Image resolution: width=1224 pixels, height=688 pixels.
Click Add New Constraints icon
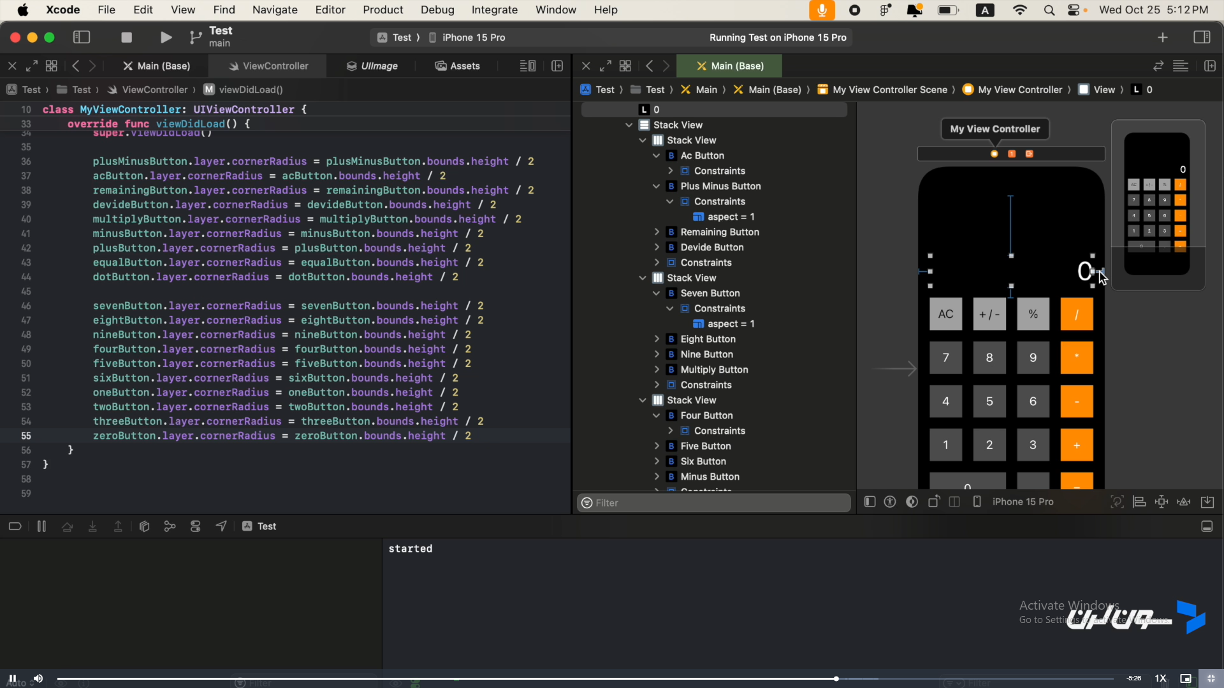[x=1162, y=502]
